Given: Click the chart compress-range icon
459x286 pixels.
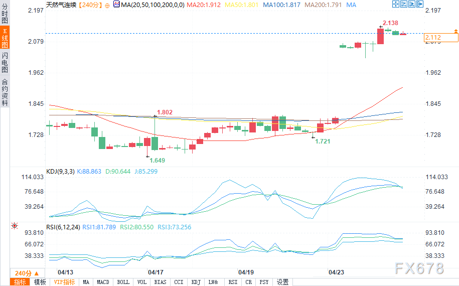Looking at the screenshot, I should coord(404,4).
